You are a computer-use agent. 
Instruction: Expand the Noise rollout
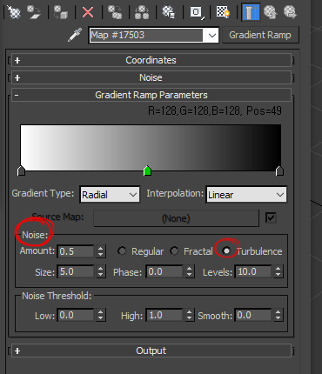(x=151, y=77)
